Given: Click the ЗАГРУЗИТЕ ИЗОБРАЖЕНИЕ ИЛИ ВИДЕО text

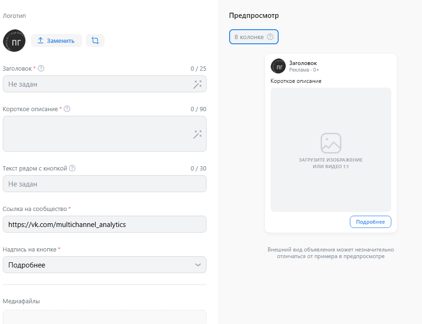Looking at the screenshot, I should [x=331, y=163].
